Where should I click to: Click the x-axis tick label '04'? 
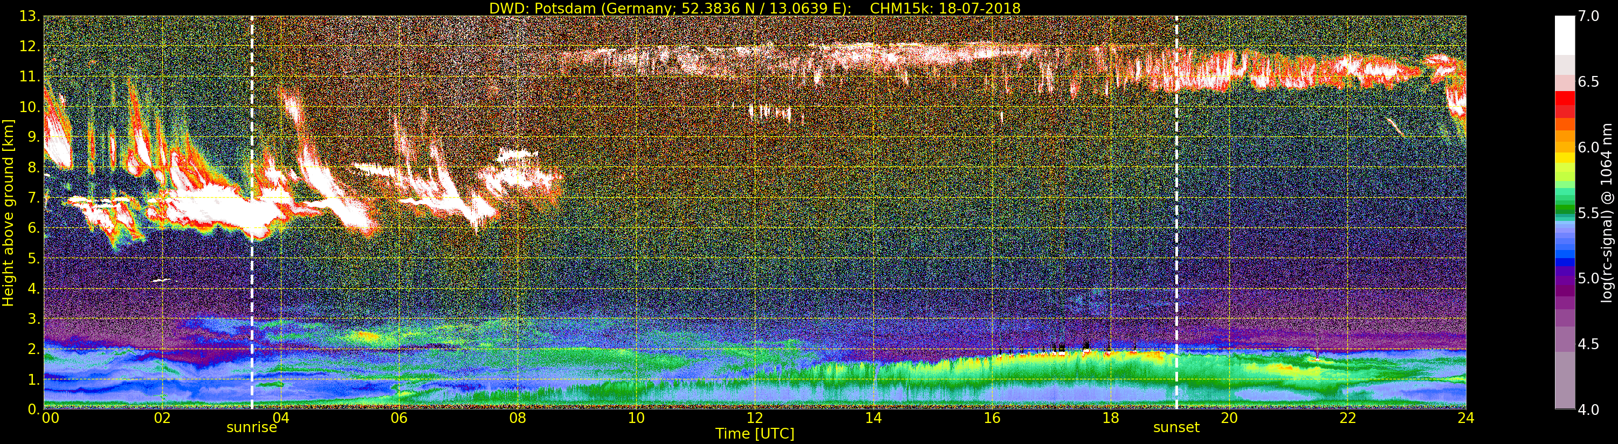281,418
